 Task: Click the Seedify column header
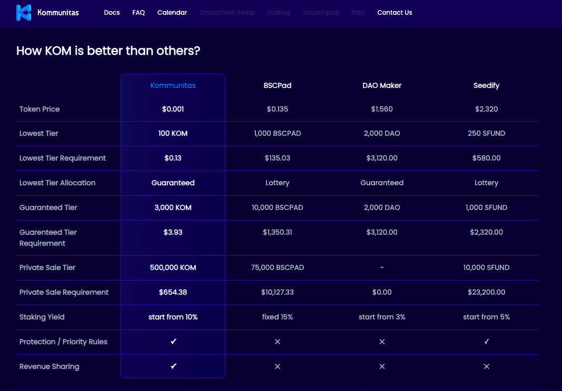coord(486,85)
